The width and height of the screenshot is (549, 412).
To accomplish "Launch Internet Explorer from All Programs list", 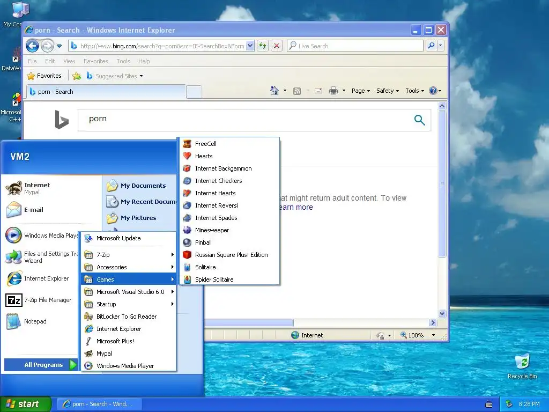I will click(x=129, y=329).
